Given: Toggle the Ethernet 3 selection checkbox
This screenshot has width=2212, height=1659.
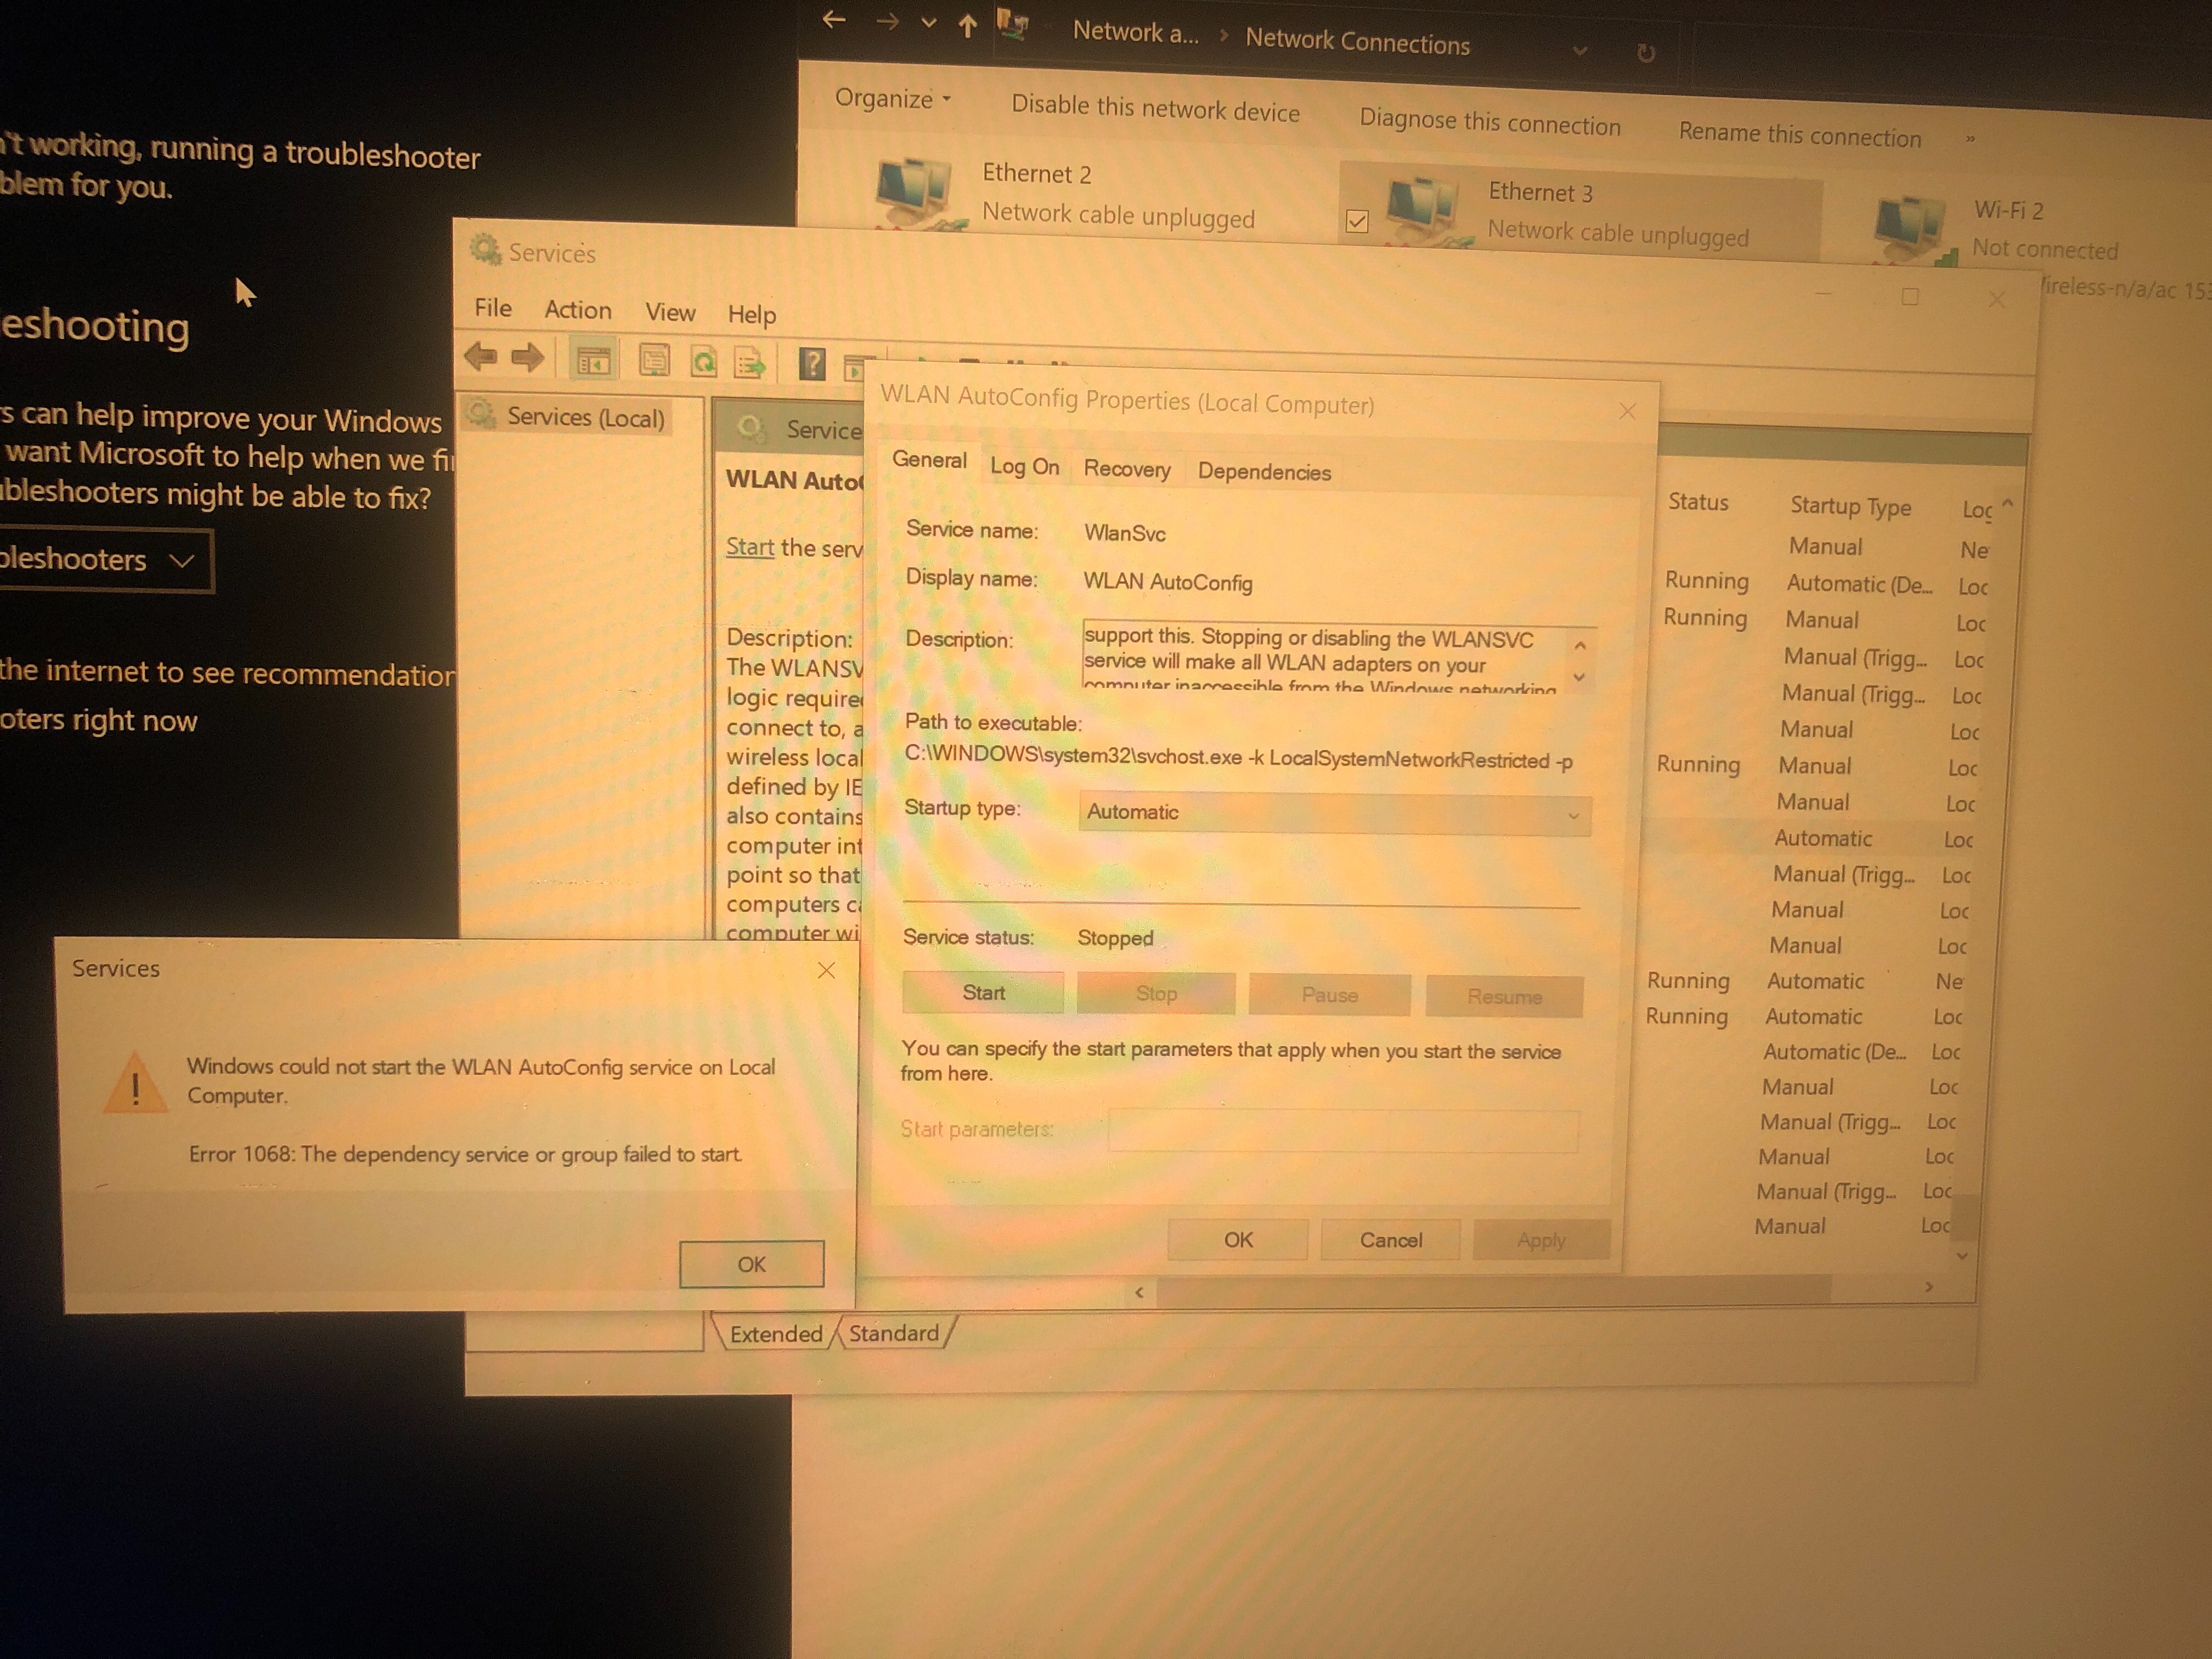Looking at the screenshot, I should point(1357,221).
